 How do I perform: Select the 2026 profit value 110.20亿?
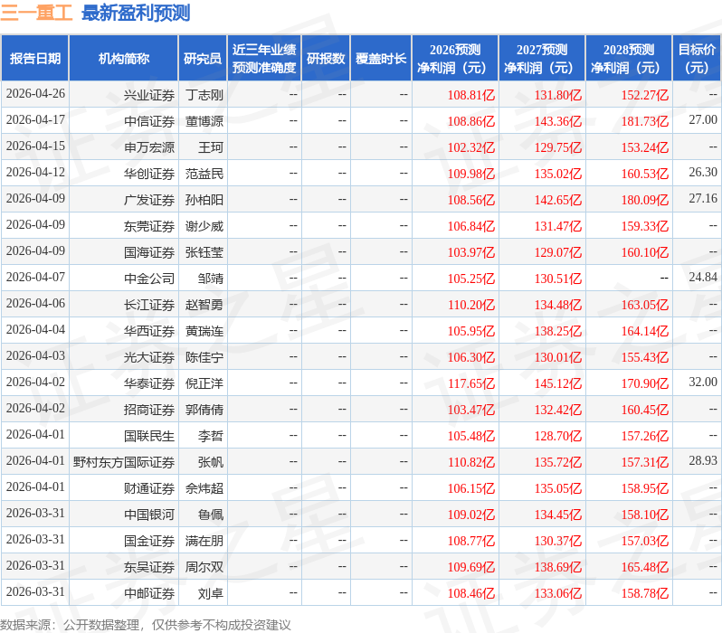pos(471,306)
